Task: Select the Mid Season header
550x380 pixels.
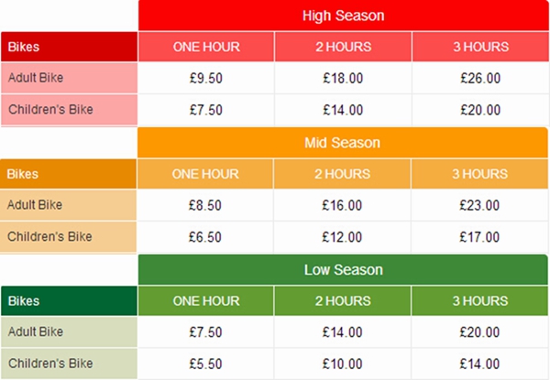Action: tap(343, 143)
